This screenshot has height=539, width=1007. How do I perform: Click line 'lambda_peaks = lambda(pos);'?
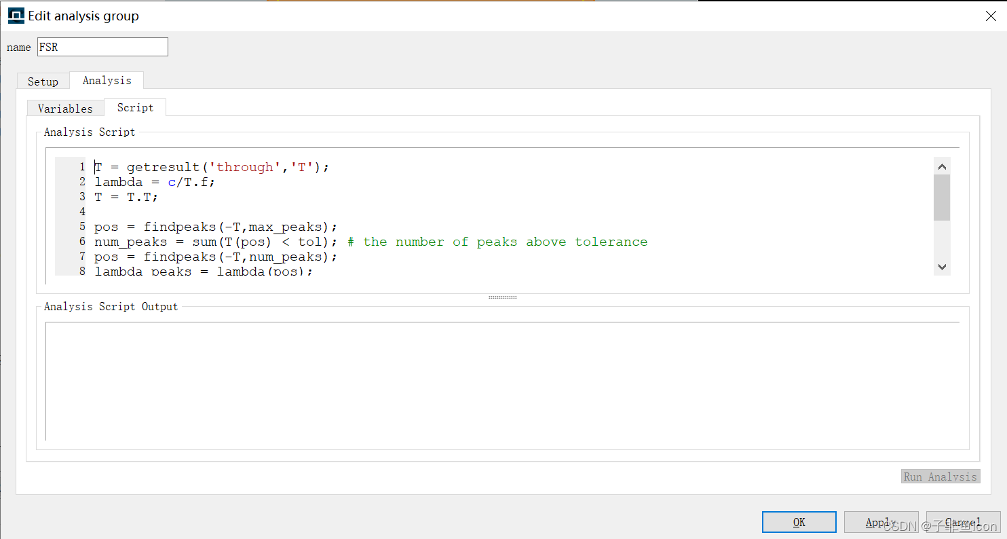pyautogui.click(x=204, y=271)
